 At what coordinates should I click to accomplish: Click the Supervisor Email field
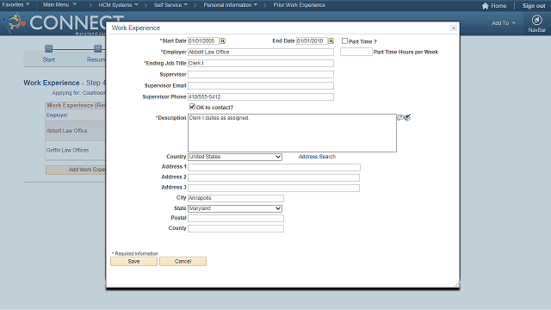(x=261, y=86)
